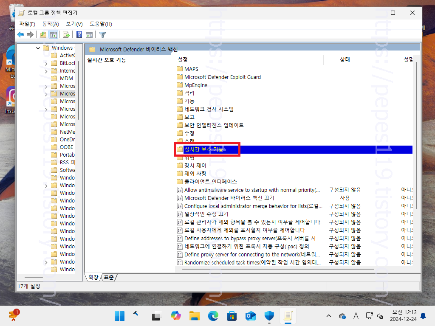The height and width of the screenshot is (326, 435).
Task: Open the 클라이언트 인터페이스 folder
Action: click(207, 182)
